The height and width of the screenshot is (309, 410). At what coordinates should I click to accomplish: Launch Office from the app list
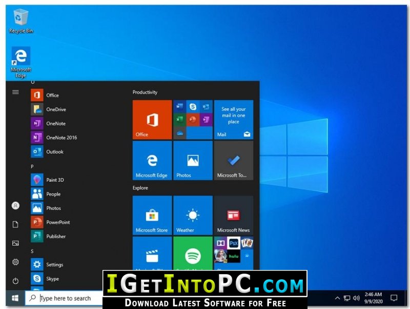tap(76, 95)
